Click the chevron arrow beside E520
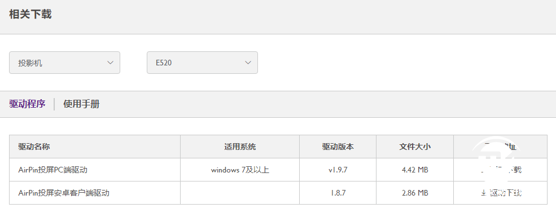Screen dimensions: 556x217 click(x=248, y=63)
